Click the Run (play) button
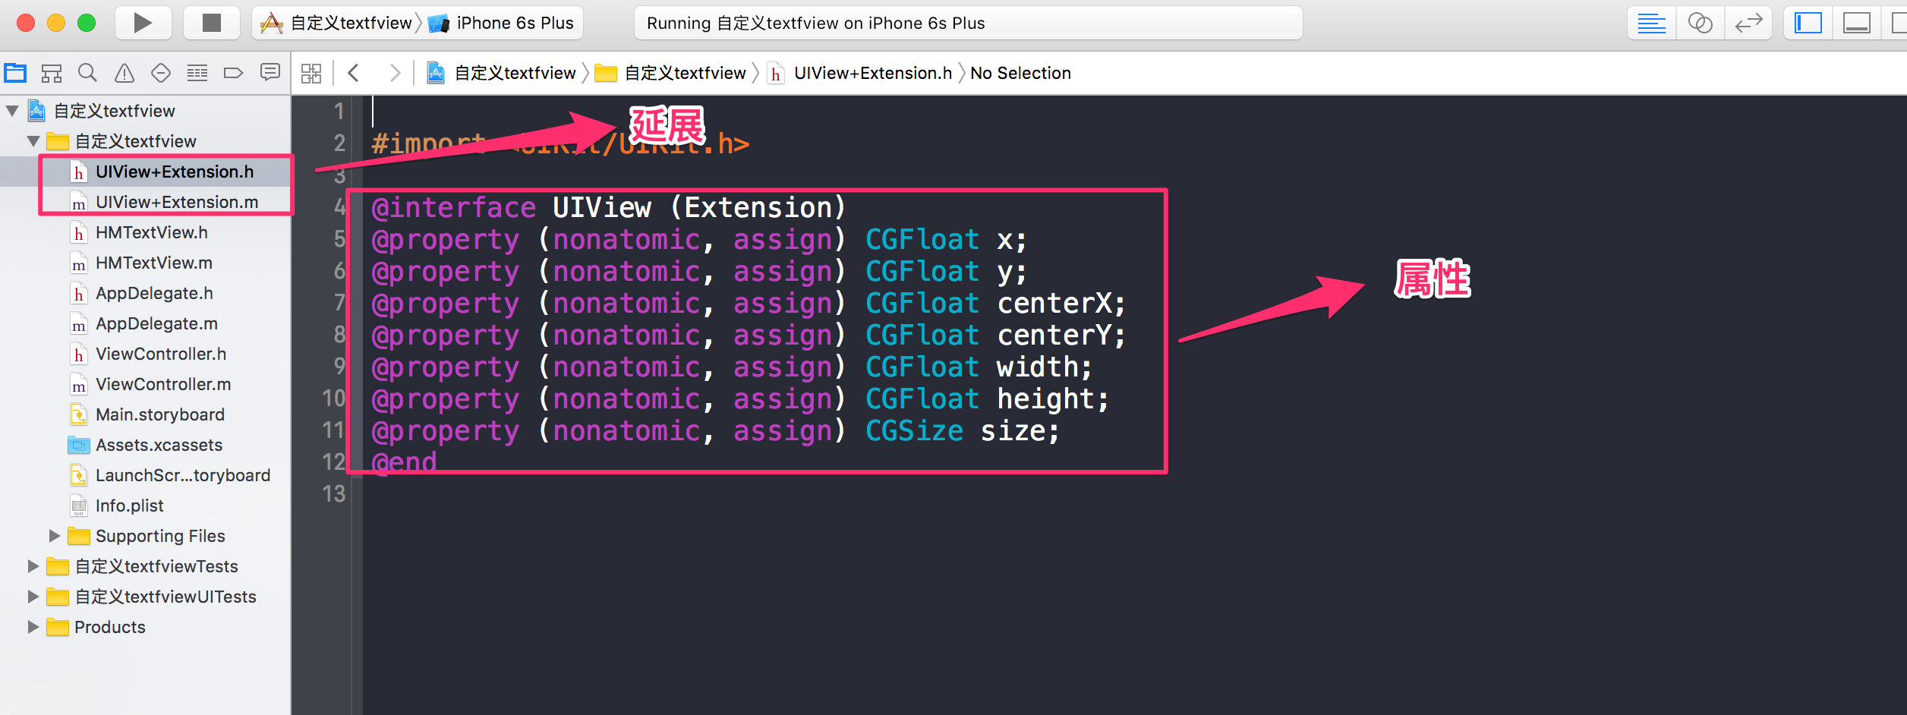The image size is (1907, 715). [x=143, y=23]
